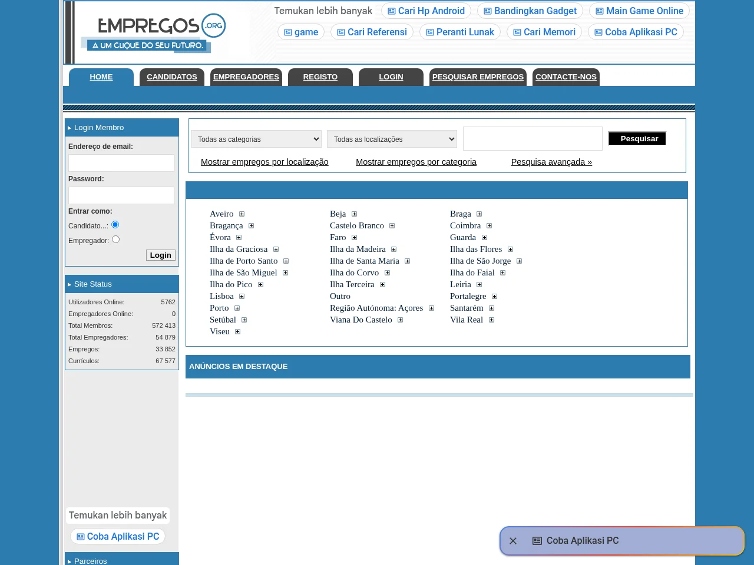
Task: Click the Empregos.org logo
Action: tap(154, 33)
